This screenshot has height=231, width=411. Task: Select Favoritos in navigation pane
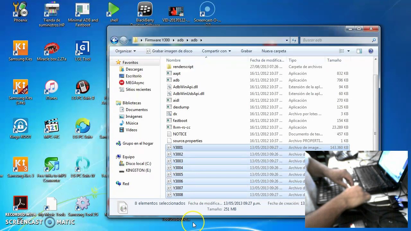(x=130, y=63)
